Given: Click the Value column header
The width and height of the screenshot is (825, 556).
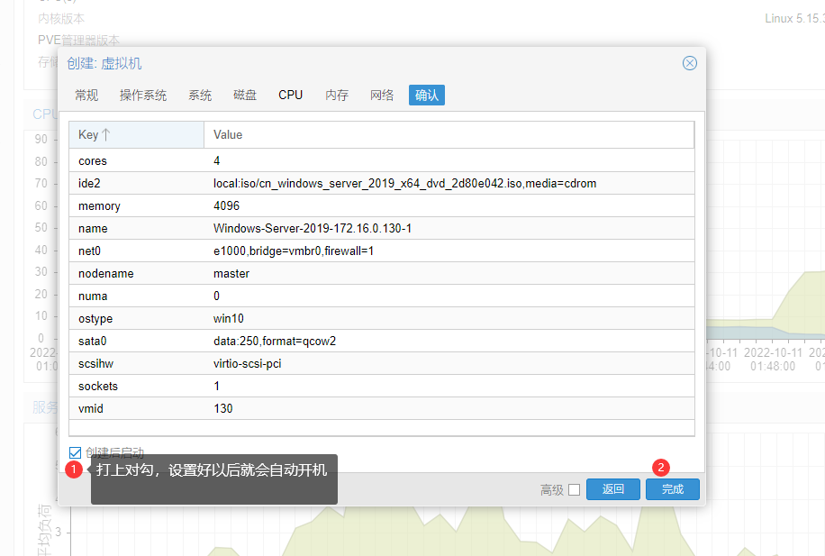Looking at the screenshot, I should click(449, 135).
